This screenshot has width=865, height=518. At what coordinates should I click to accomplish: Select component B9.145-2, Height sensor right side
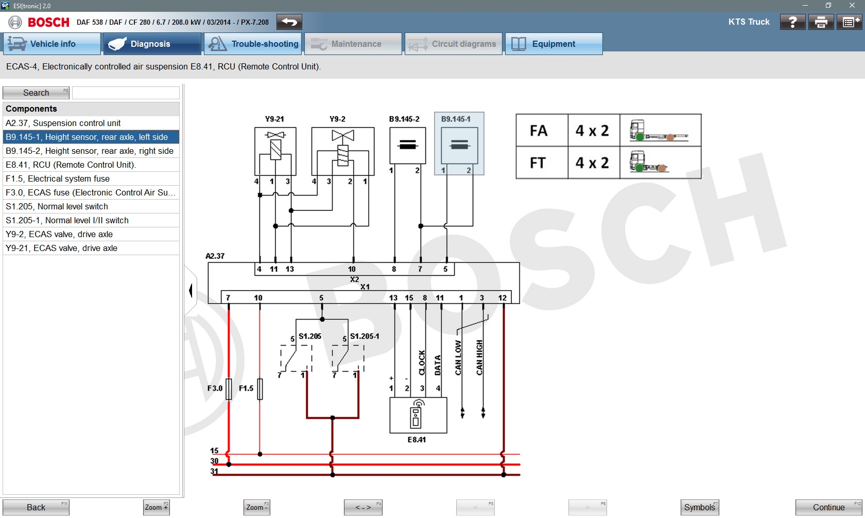click(91, 151)
